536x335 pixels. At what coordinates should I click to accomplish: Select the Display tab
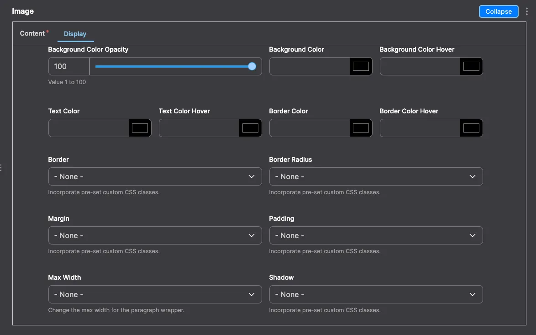click(x=75, y=34)
